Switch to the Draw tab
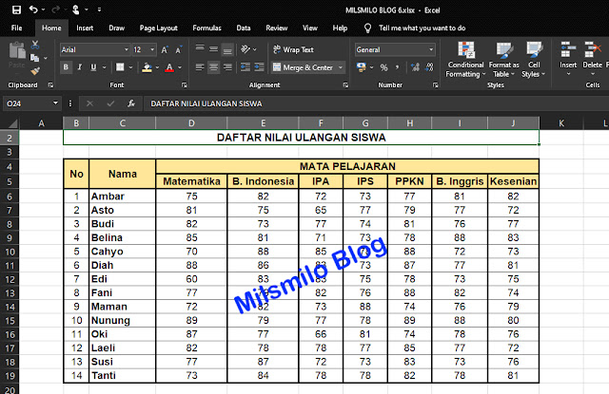 click(116, 28)
